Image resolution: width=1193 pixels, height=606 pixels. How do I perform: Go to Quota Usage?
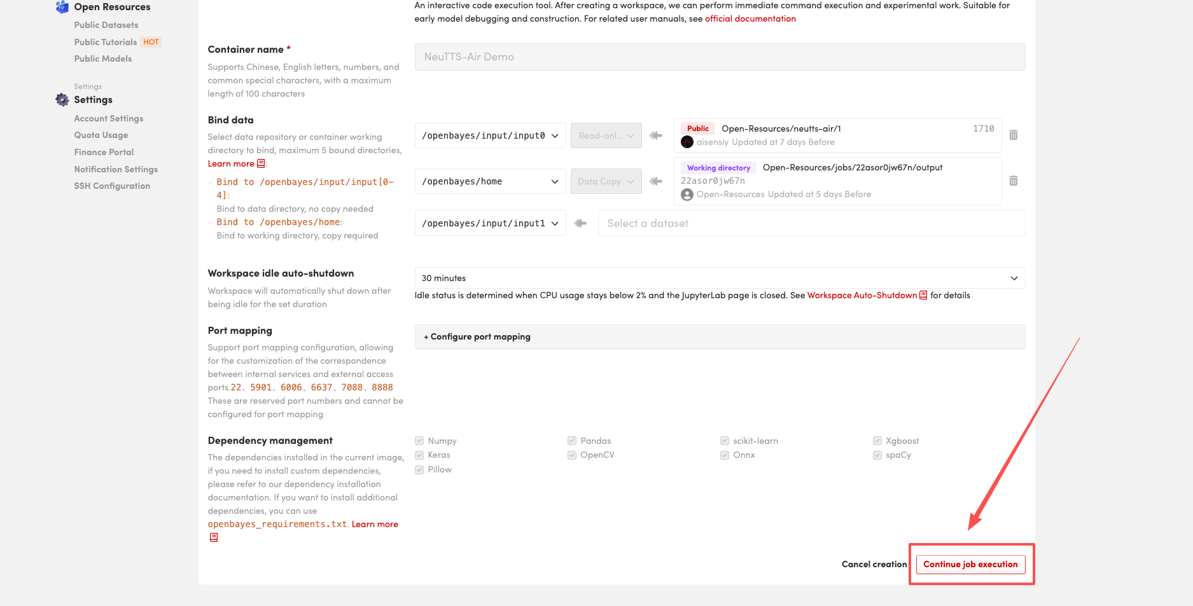pos(101,135)
